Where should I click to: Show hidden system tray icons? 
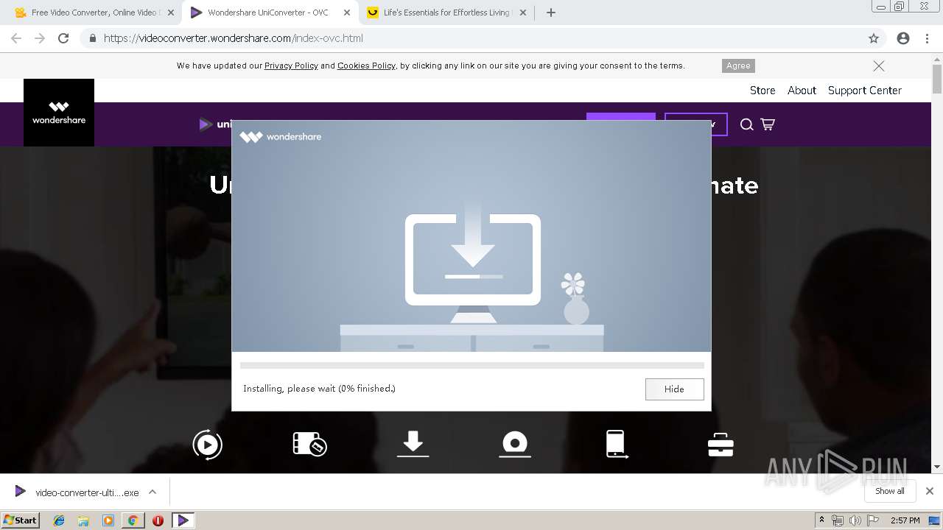821,520
